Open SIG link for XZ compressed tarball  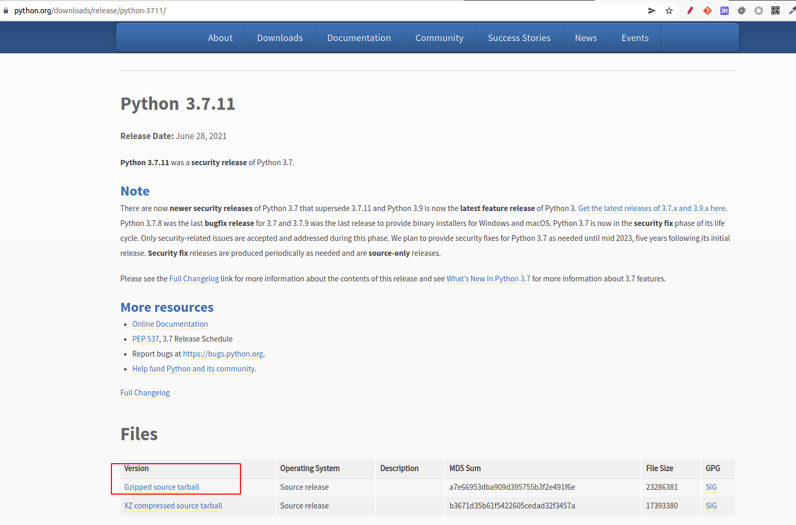711,506
